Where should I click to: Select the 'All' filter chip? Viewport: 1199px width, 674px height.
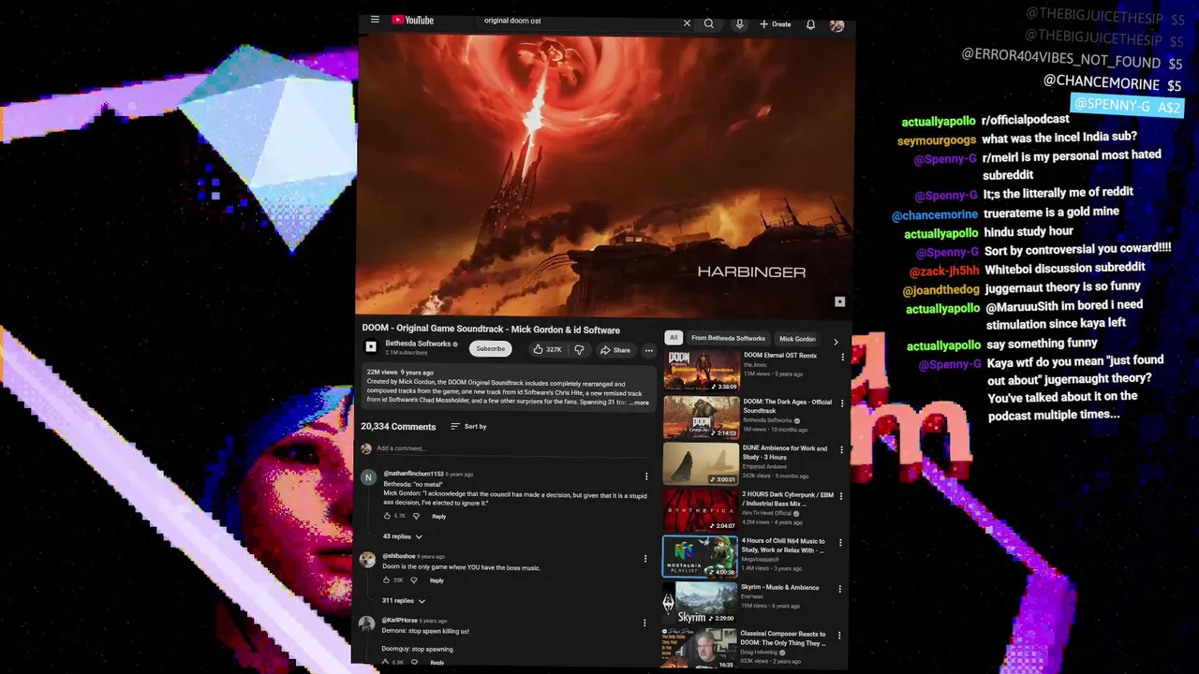tap(673, 338)
